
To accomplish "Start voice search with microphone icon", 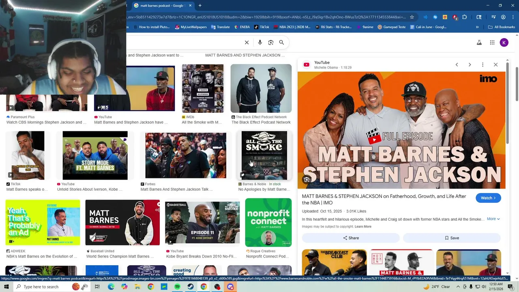I will [x=260, y=42].
